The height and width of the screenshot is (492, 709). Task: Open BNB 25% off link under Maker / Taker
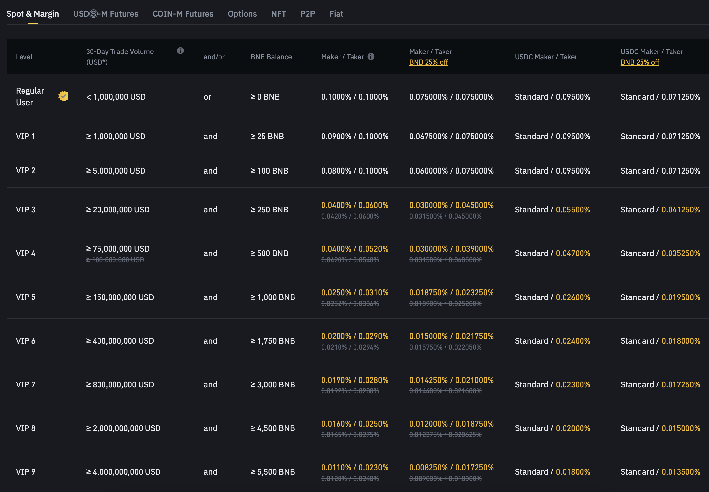tap(429, 62)
